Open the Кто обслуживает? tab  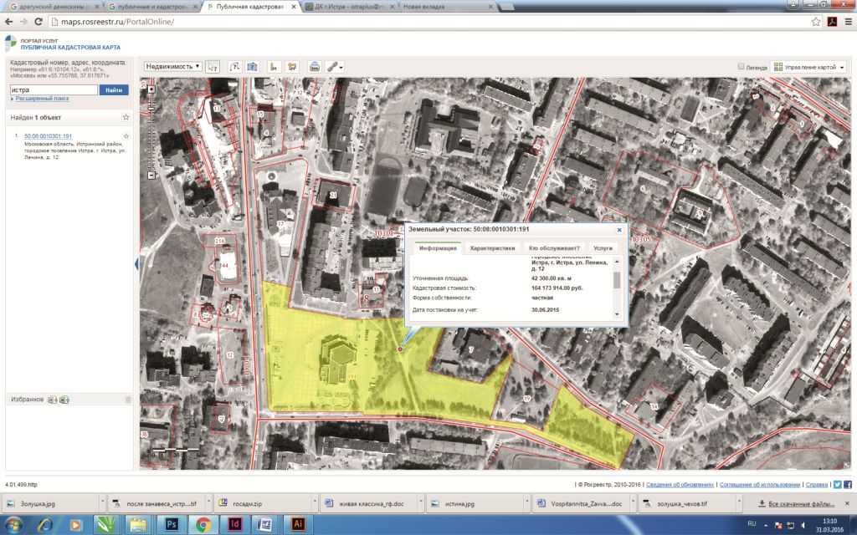[554, 247]
